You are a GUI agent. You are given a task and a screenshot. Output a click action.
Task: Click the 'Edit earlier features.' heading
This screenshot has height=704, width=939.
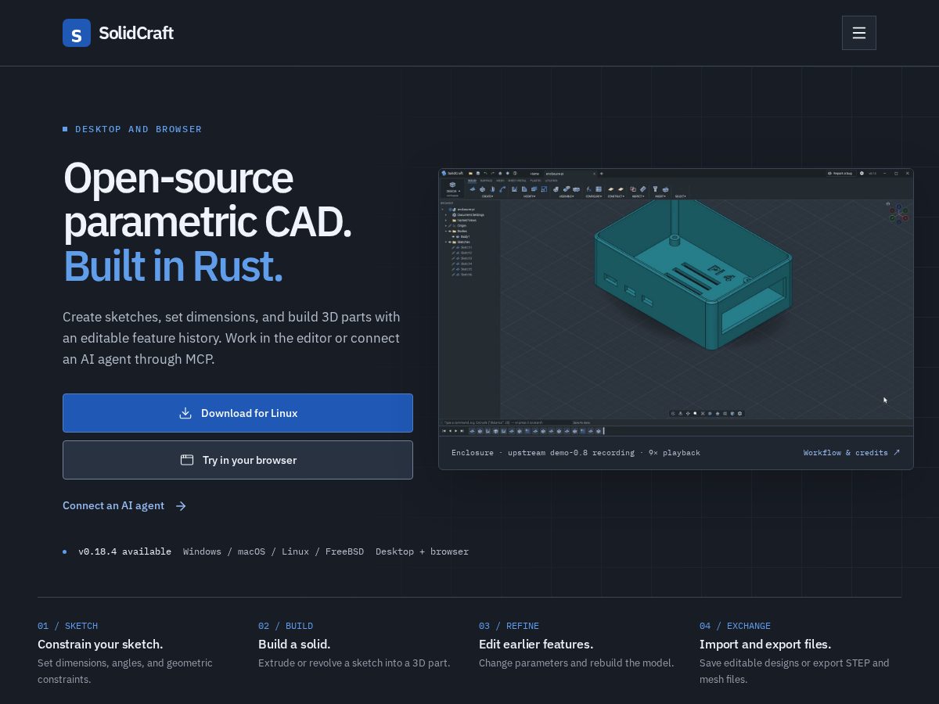pyautogui.click(x=536, y=645)
